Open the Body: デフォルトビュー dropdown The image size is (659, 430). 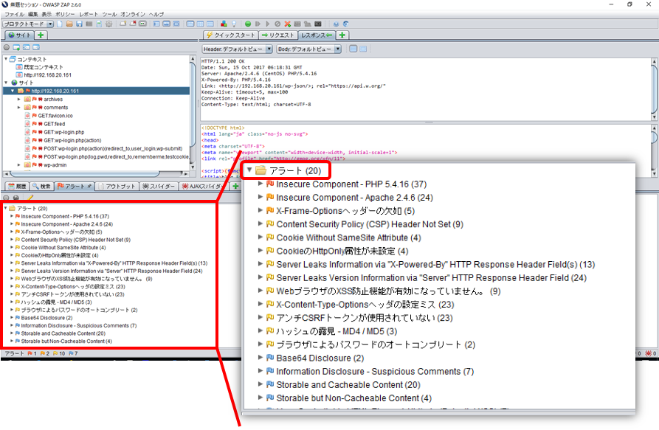[309, 49]
